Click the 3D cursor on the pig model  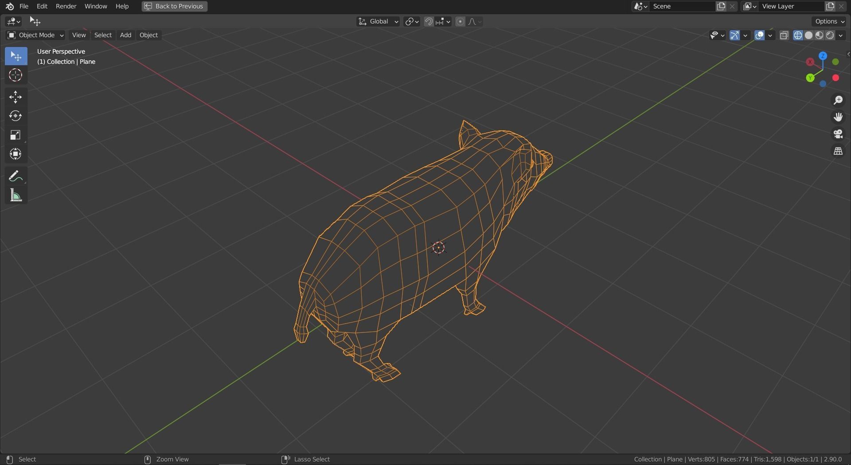tap(438, 248)
